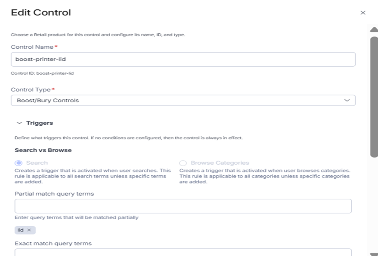The image size is (378, 256).
Task: Click the Exact match query terms field
Action: pos(183,253)
